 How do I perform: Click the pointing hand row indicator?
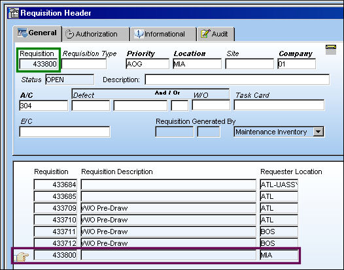(x=22, y=256)
